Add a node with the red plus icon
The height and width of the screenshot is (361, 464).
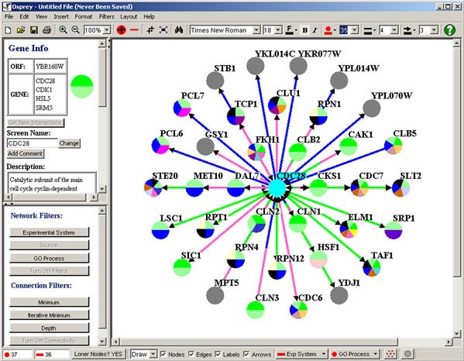coord(122,30)
